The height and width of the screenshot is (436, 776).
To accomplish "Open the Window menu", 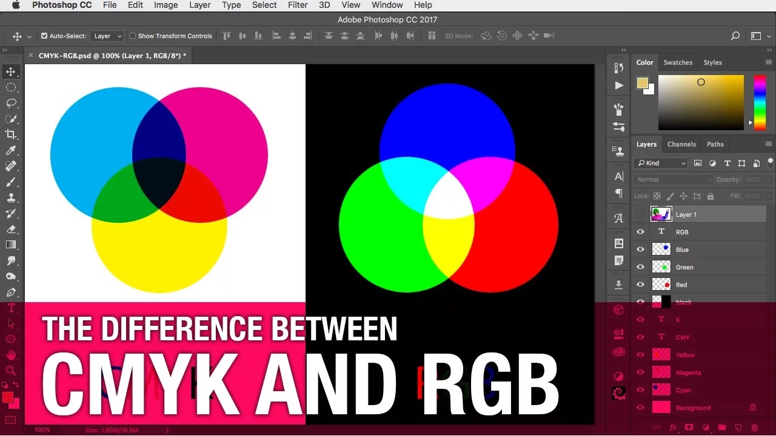I will pyautogui.click(x=387, y=5).
